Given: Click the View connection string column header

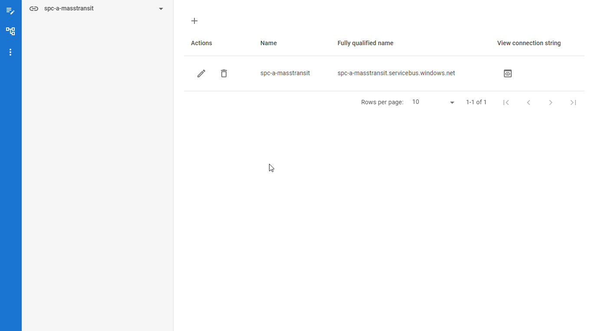Looking at the screenshot, I should click(x=529, y=43).
